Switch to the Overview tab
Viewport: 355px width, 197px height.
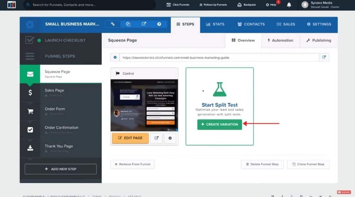(x=243, y=40)
